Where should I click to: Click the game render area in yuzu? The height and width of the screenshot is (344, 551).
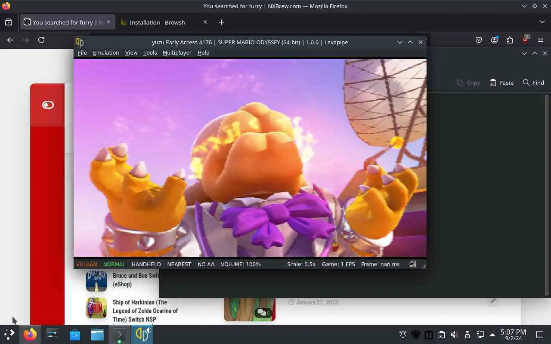pos(250,158)
